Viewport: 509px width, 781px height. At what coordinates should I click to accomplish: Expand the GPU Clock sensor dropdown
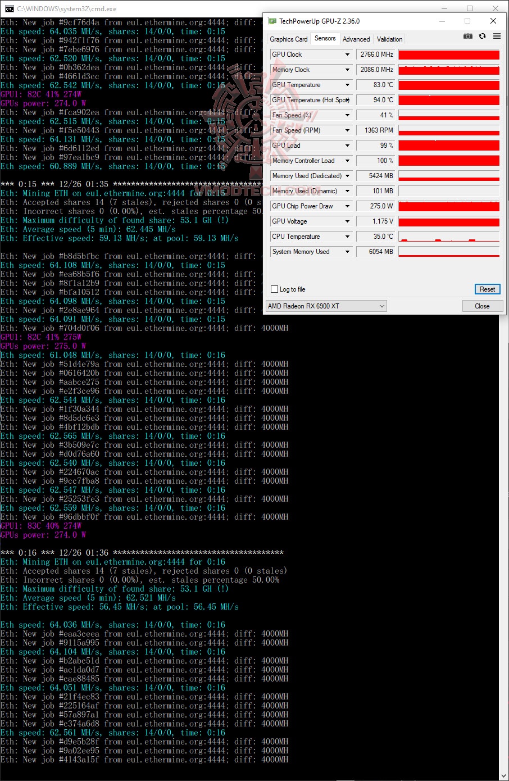[x=347, y=55]
